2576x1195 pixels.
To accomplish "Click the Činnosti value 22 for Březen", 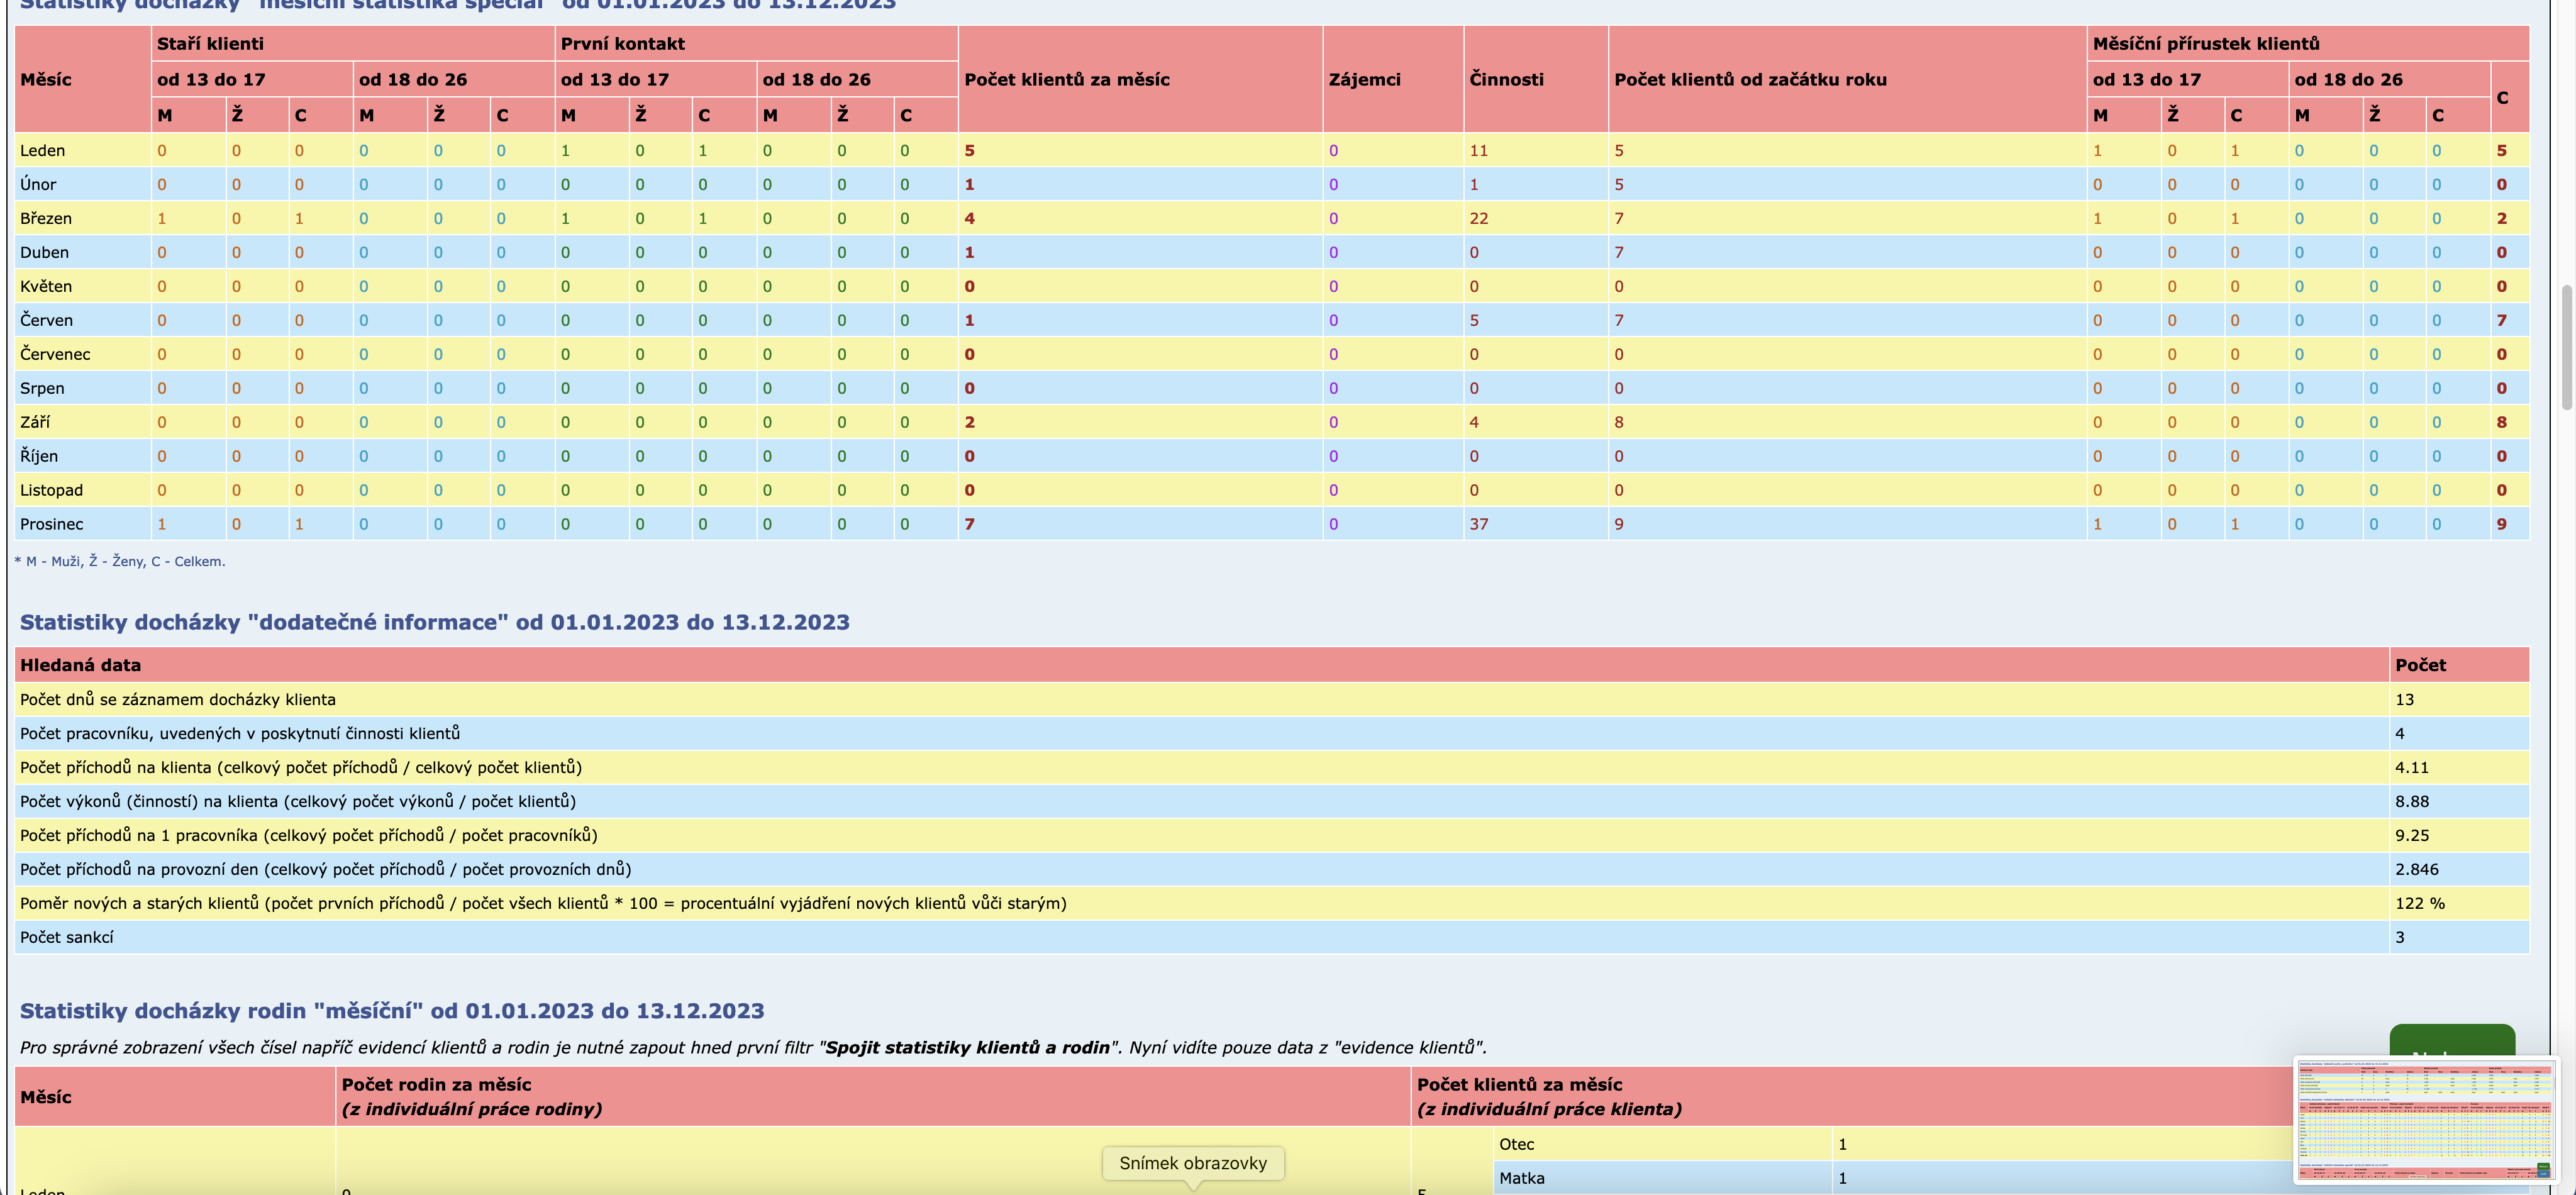I will [1478, 218].
